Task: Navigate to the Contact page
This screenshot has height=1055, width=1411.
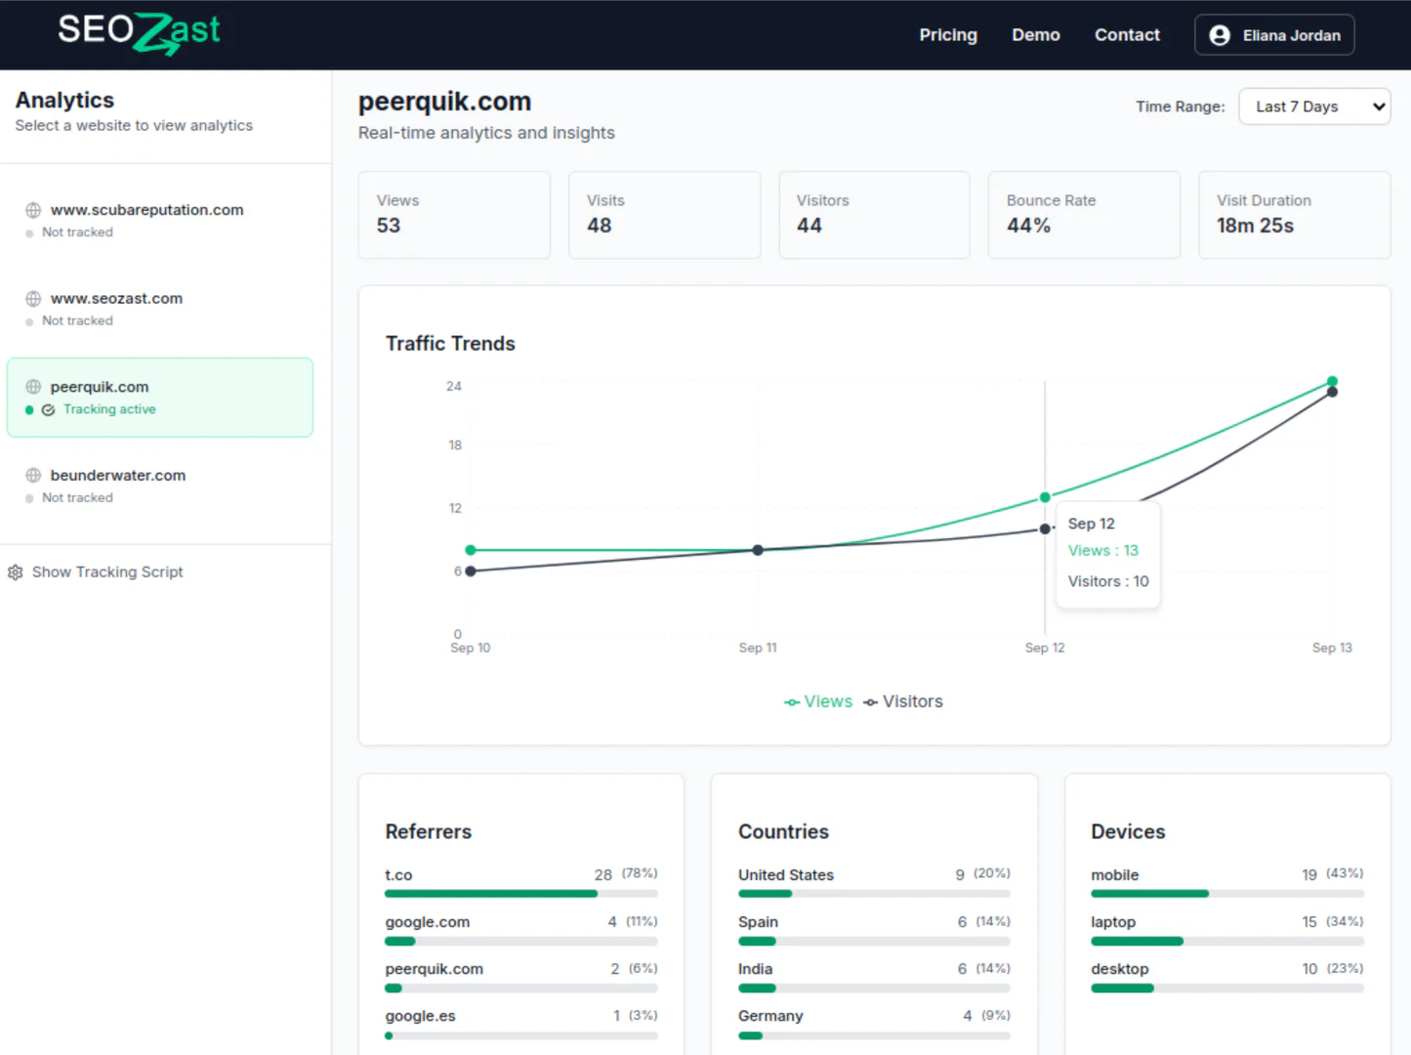Action: click(x=1127, y=35)
